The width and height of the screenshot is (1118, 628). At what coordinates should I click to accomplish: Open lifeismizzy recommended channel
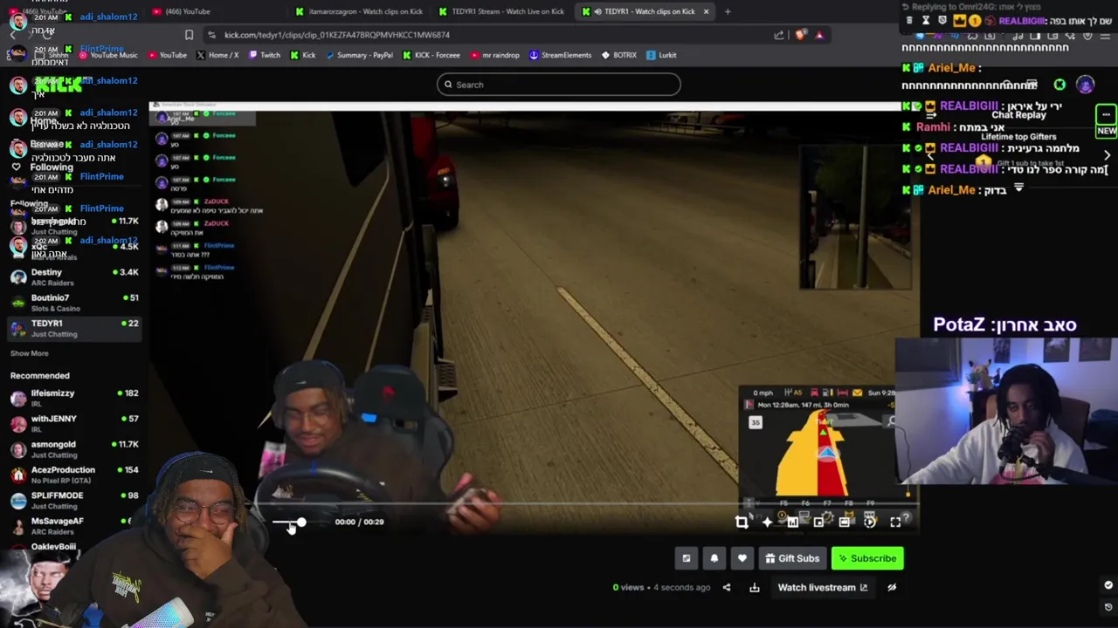point(74,398)
